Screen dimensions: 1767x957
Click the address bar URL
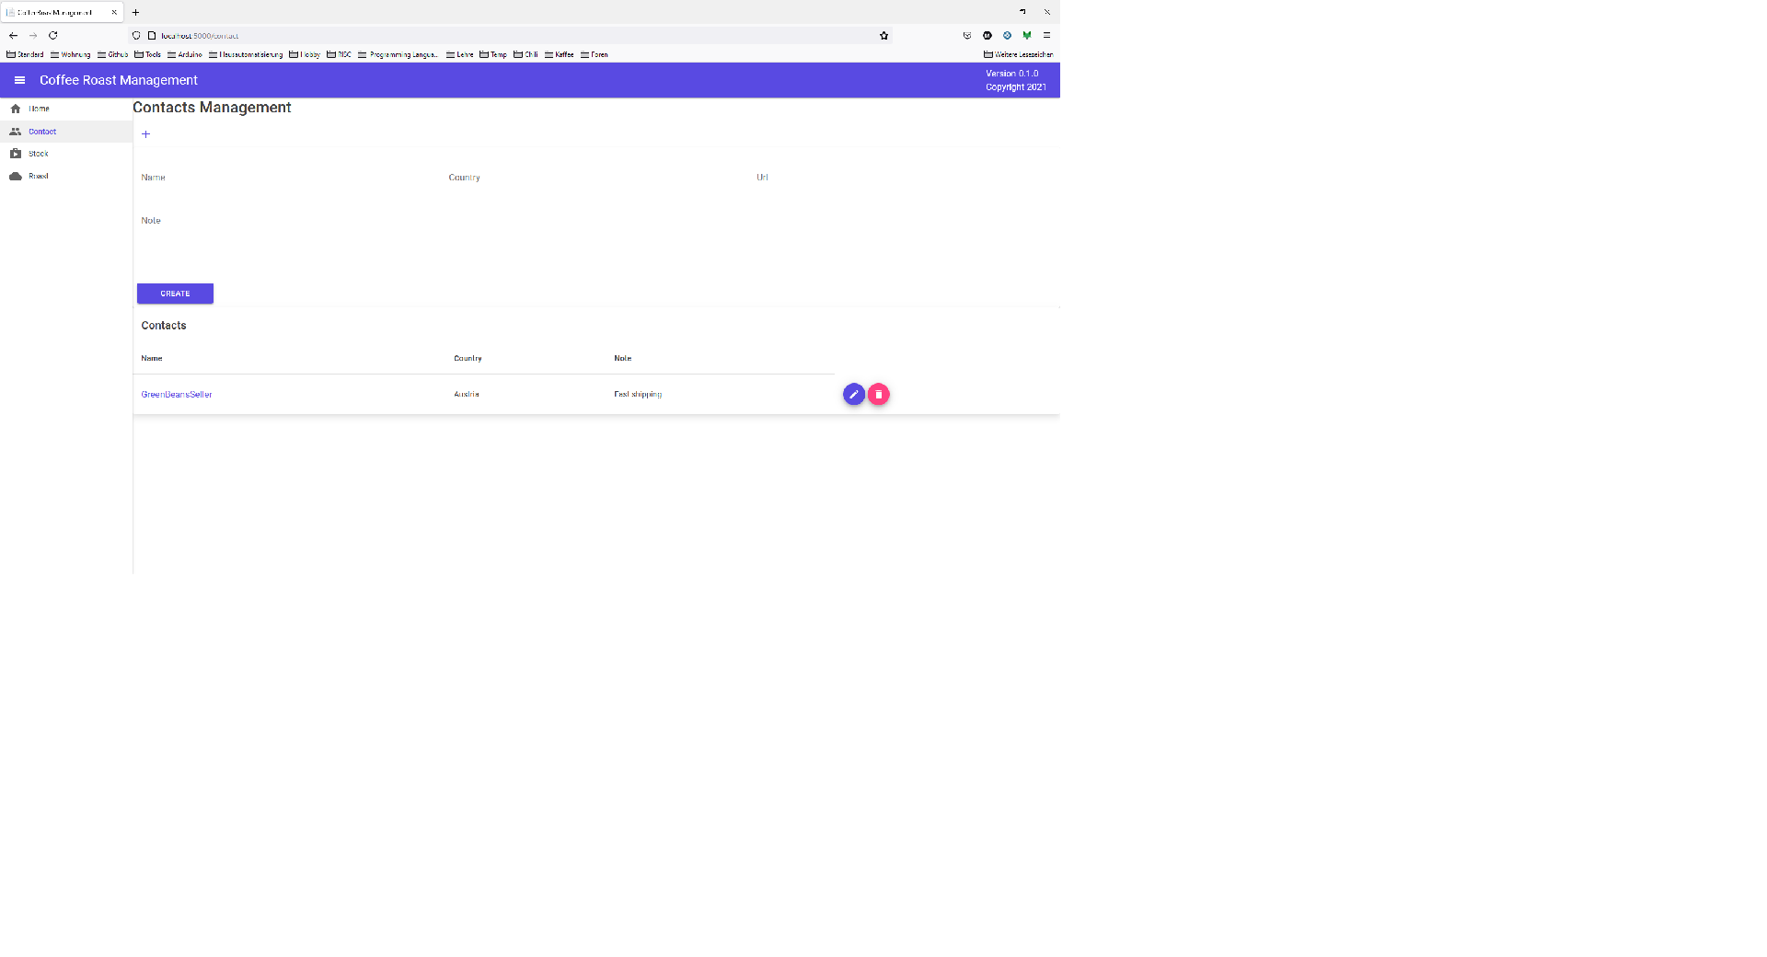coord(200,36)
